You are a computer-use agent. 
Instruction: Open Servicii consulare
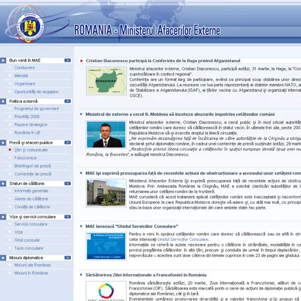tap(31, 224)
